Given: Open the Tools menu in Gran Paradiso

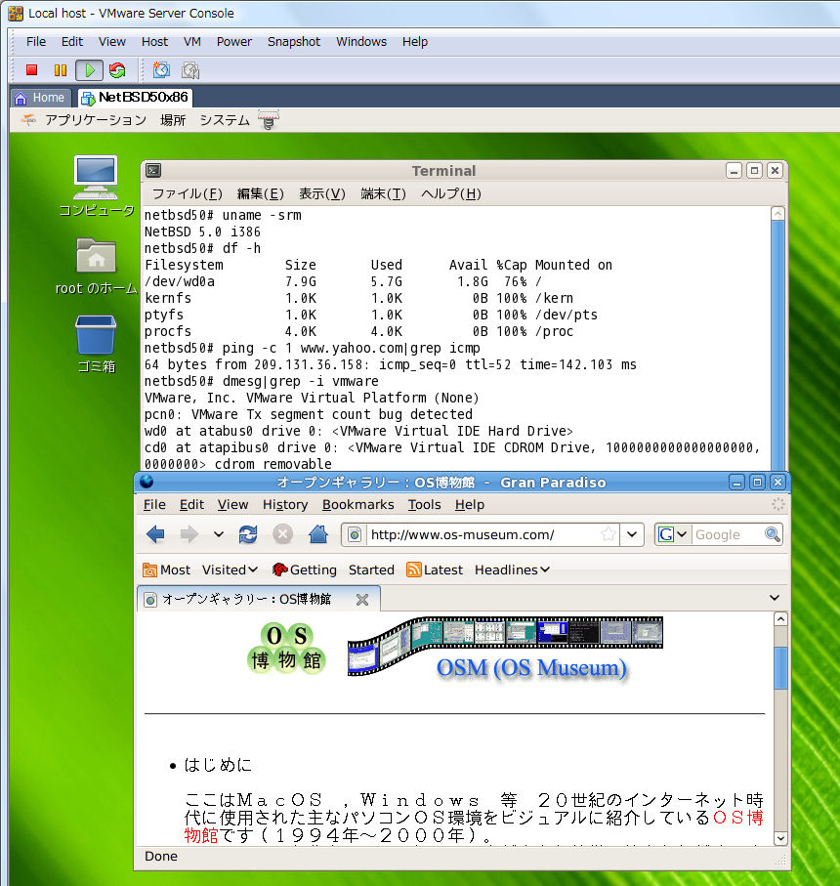Looking at the screenshot, I should (424, 505).
